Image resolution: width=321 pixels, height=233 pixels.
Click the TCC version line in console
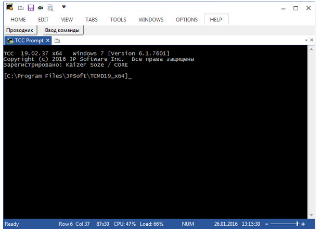pyautogui.click(x=86, y=54)
